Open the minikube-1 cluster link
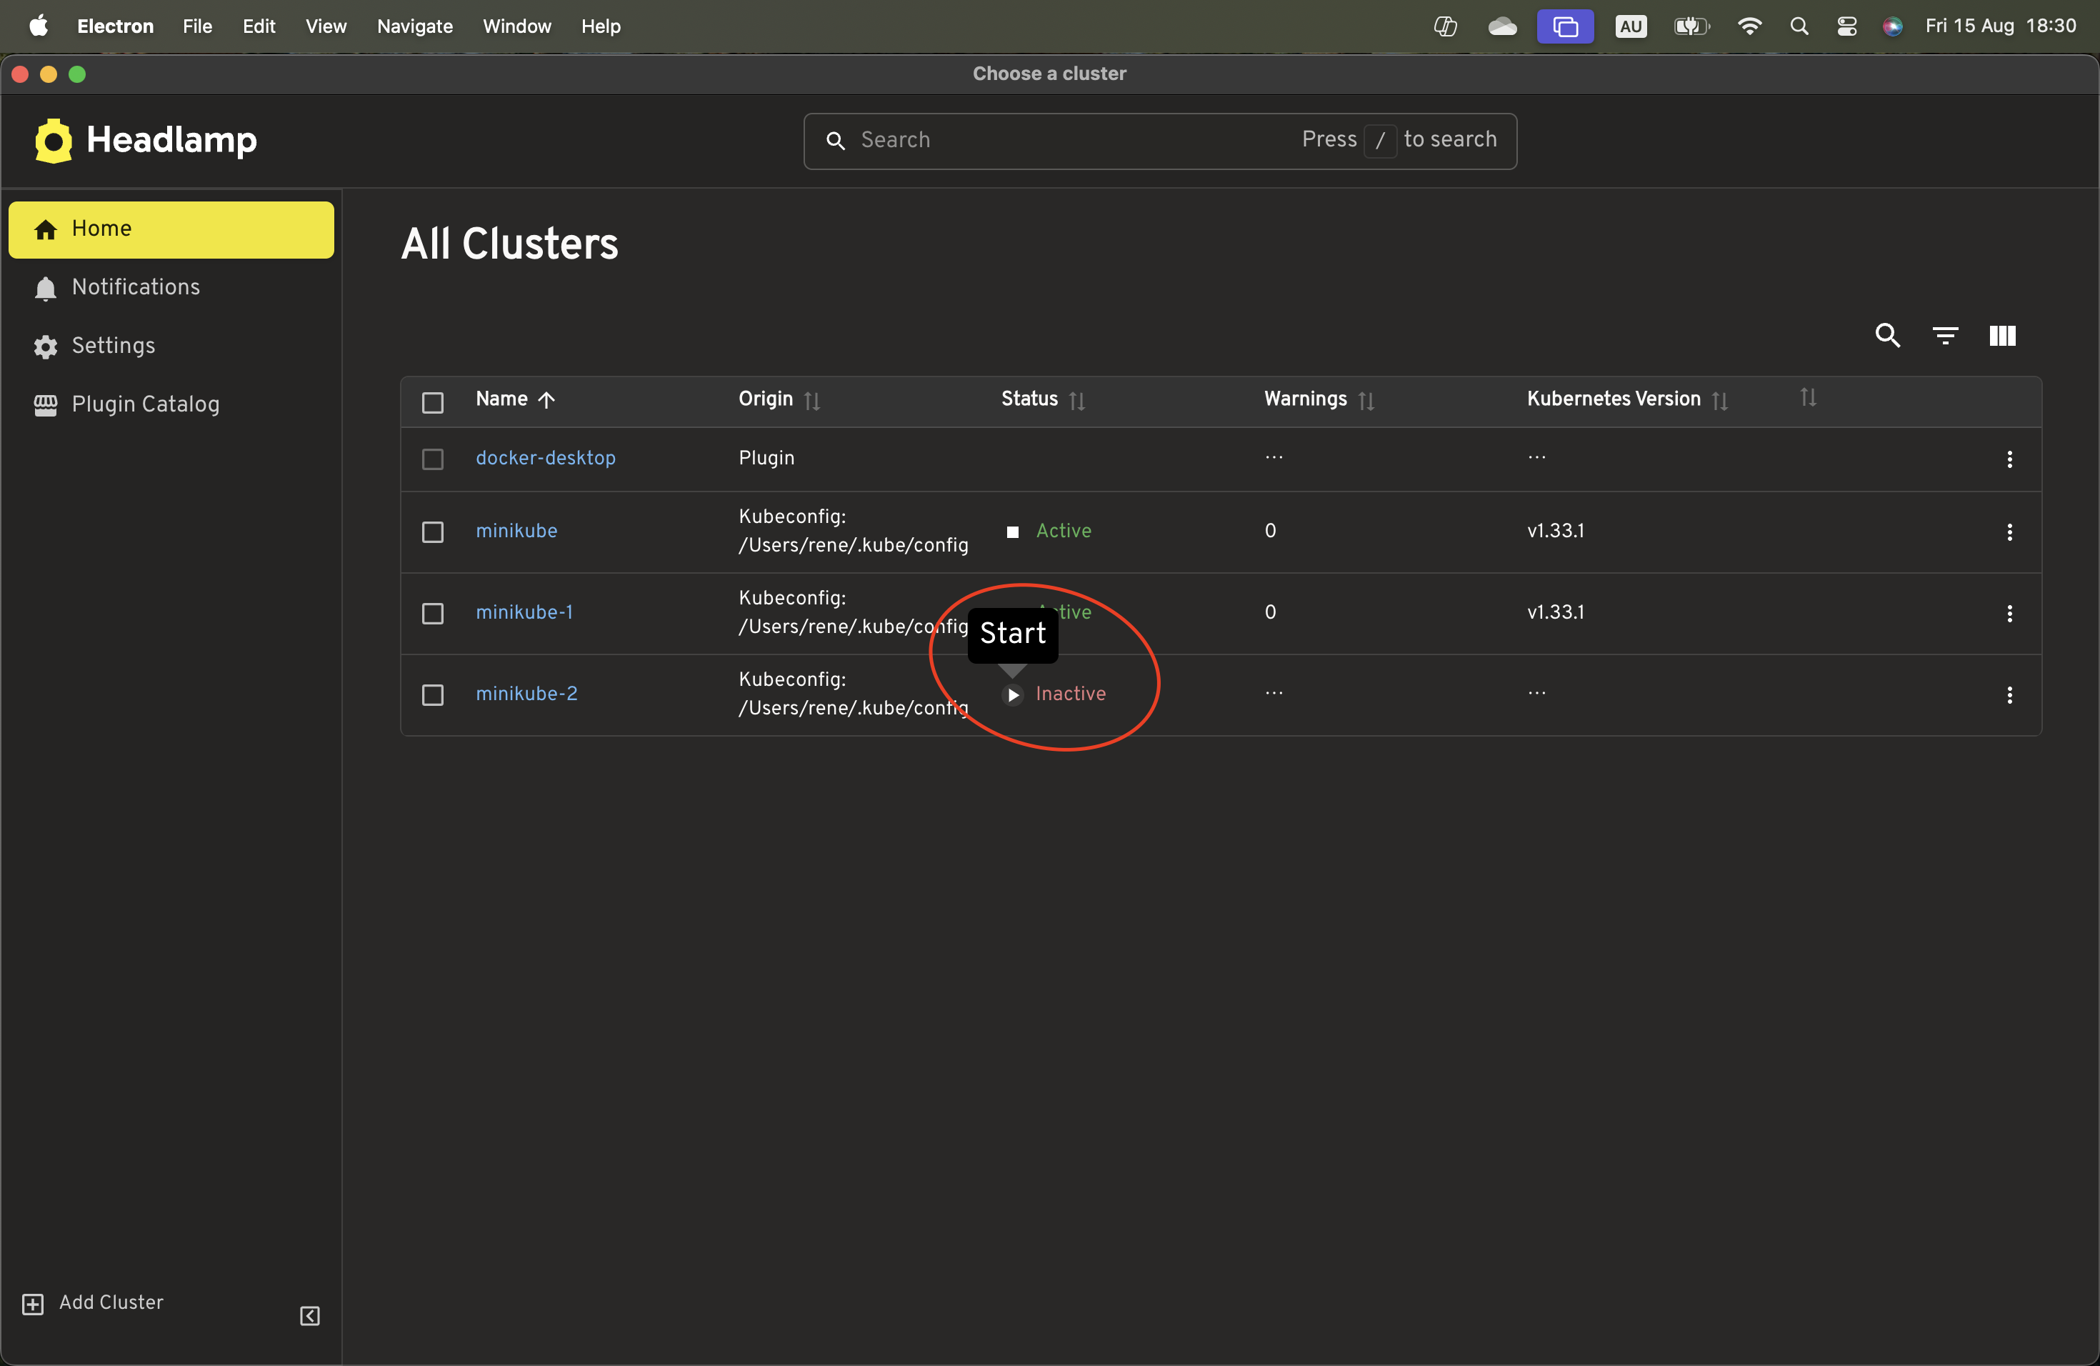Viewport: 2100px width, 1366px height. click(524, 612)
